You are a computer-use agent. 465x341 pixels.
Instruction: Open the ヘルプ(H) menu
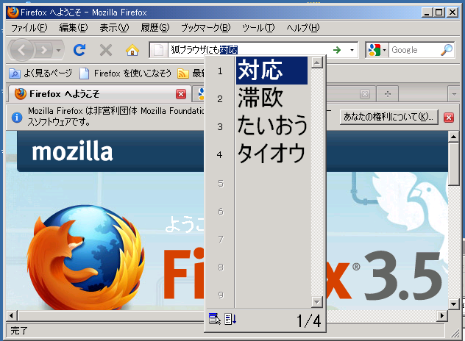pyautogui.click(x=303, y=28)
